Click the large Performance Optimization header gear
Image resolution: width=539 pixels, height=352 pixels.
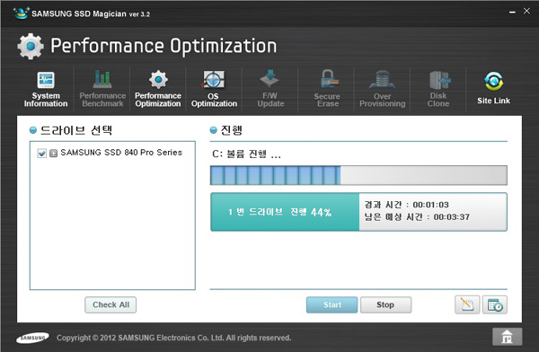point(31,46)
